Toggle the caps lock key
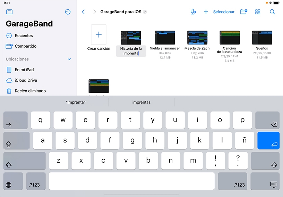Screen dimensions: 283x197 [16, 140]
